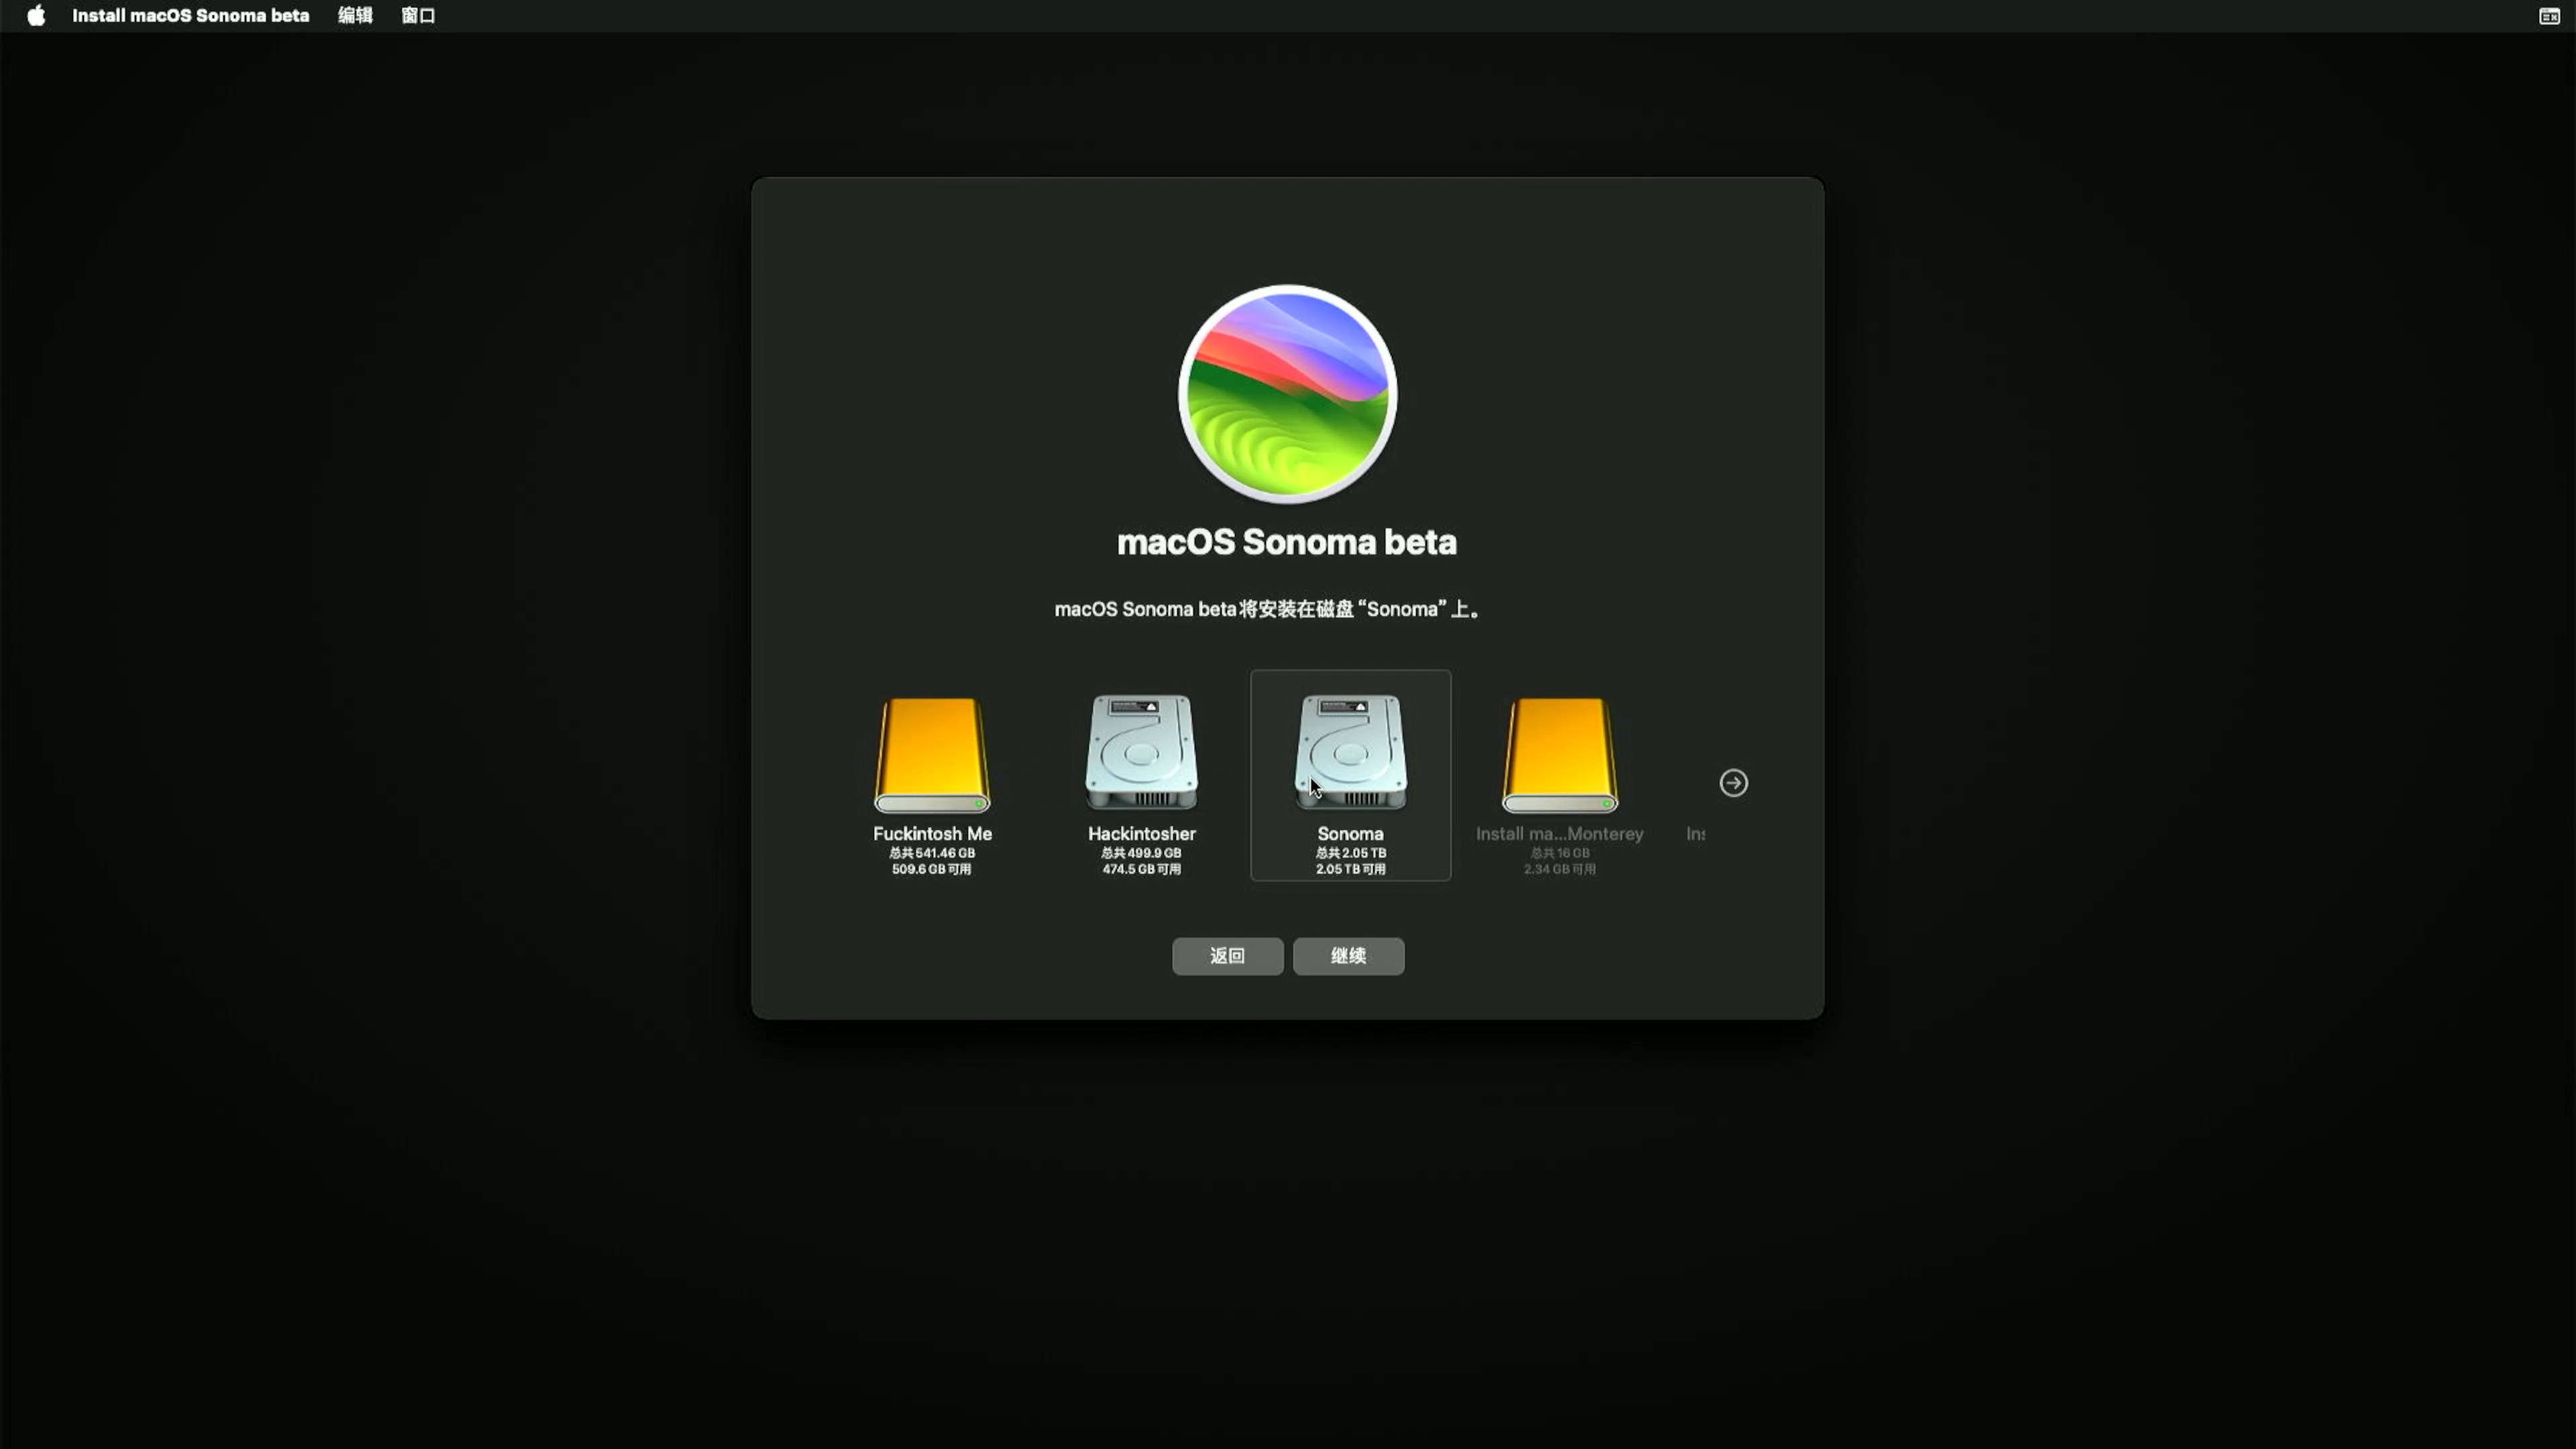Click the 2.34 GB 可用 text
This screenshot has height=1449, width=2576.
click(1559, 869)
